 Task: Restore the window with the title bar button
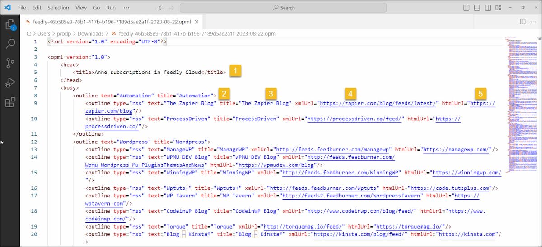[523, 8]
